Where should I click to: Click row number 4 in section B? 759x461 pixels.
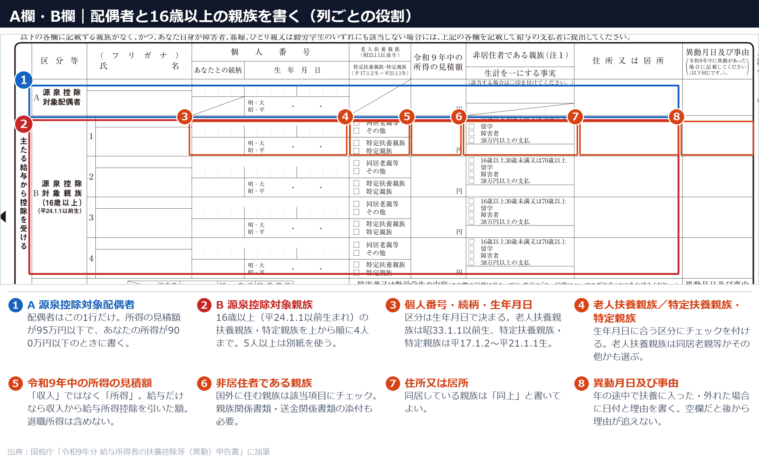(x=91, y=258)
